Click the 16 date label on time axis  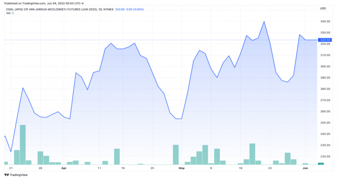click(x=240, y=168)
